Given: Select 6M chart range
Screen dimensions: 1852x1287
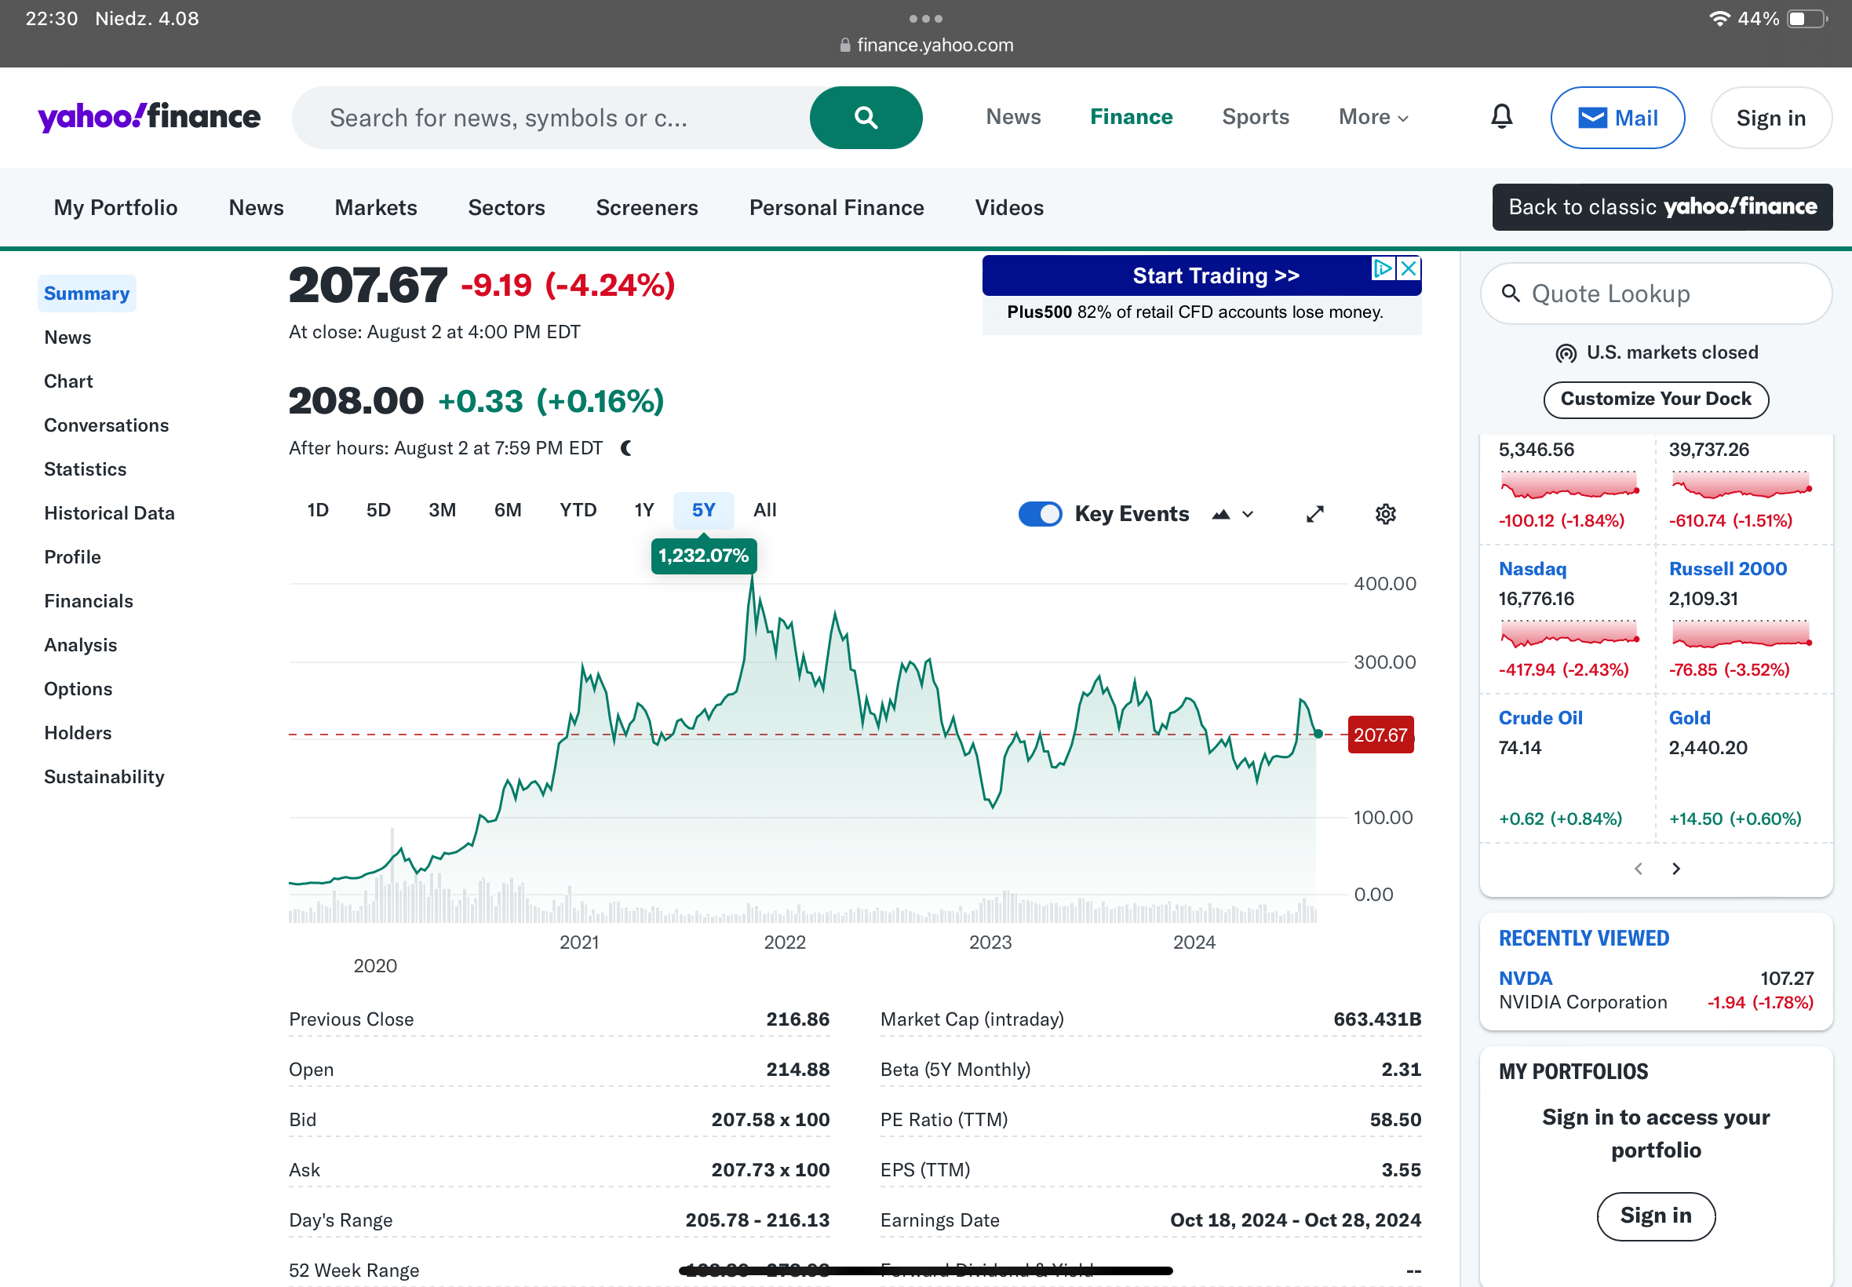Looking at the screenshot, I should pos(508,509).
